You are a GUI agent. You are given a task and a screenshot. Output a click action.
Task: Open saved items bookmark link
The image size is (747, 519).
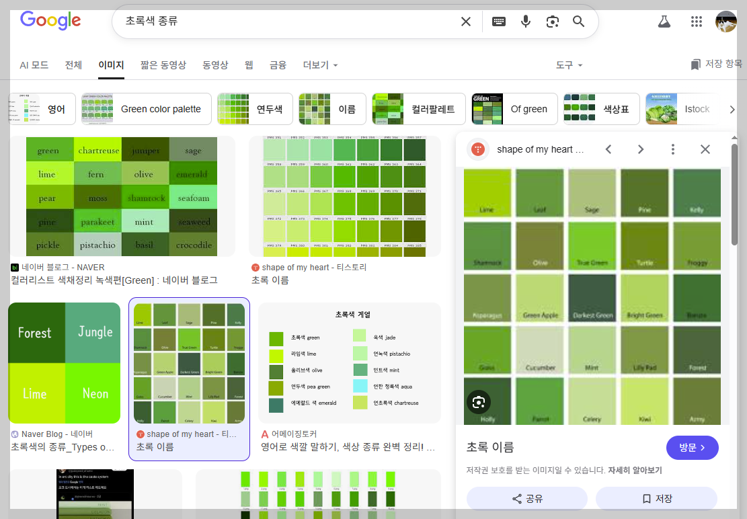[716, 64]
